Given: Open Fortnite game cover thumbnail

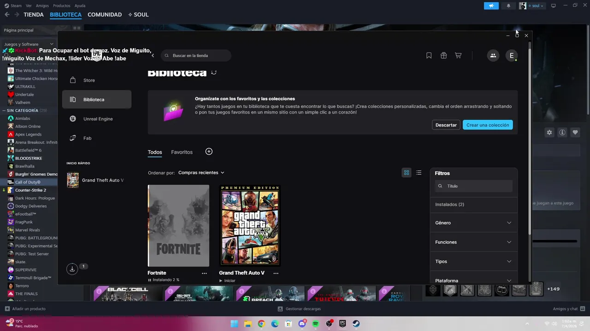Looking at the screenshot, I should [178, 226].
